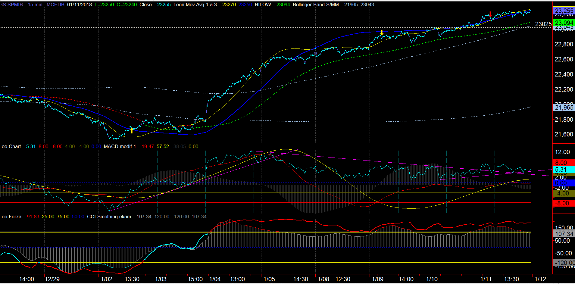Screen dimensions: 575x284
Task: Select the yellow 75.00 Leo Forza value
Action: tap(63, 217)
